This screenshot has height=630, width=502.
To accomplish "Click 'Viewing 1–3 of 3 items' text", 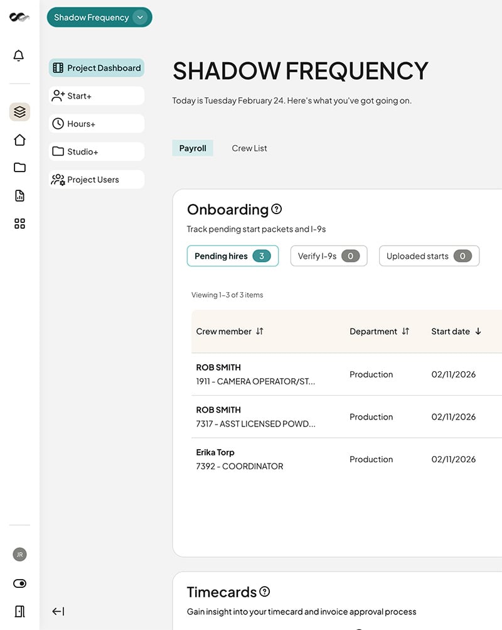I will click(227, 295).
